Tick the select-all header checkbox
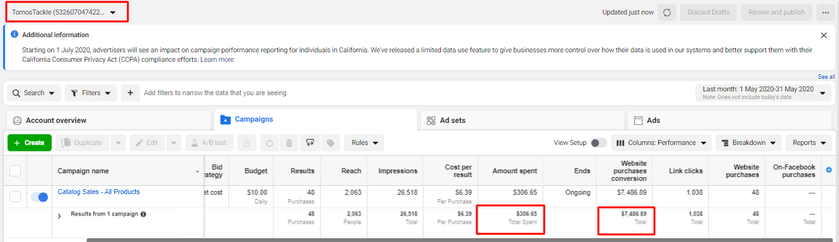The width and height of the screenshot is (839, 242). [15, 171]
